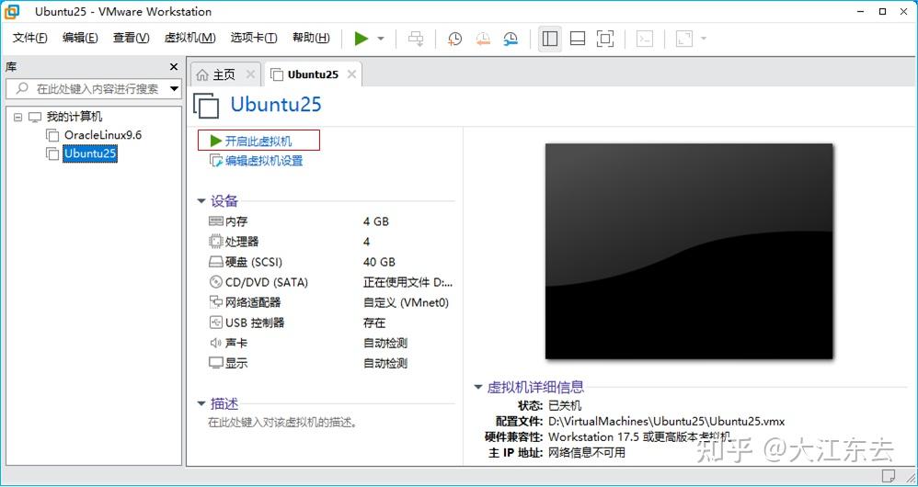Close the 库 library panel
The image size is (918, 487).
pos(173,67)
